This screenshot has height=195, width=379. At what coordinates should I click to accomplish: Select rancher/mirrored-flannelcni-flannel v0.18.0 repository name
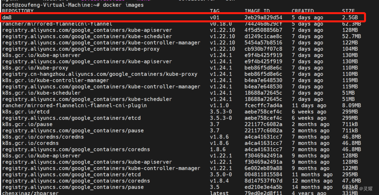pos(57,24)
